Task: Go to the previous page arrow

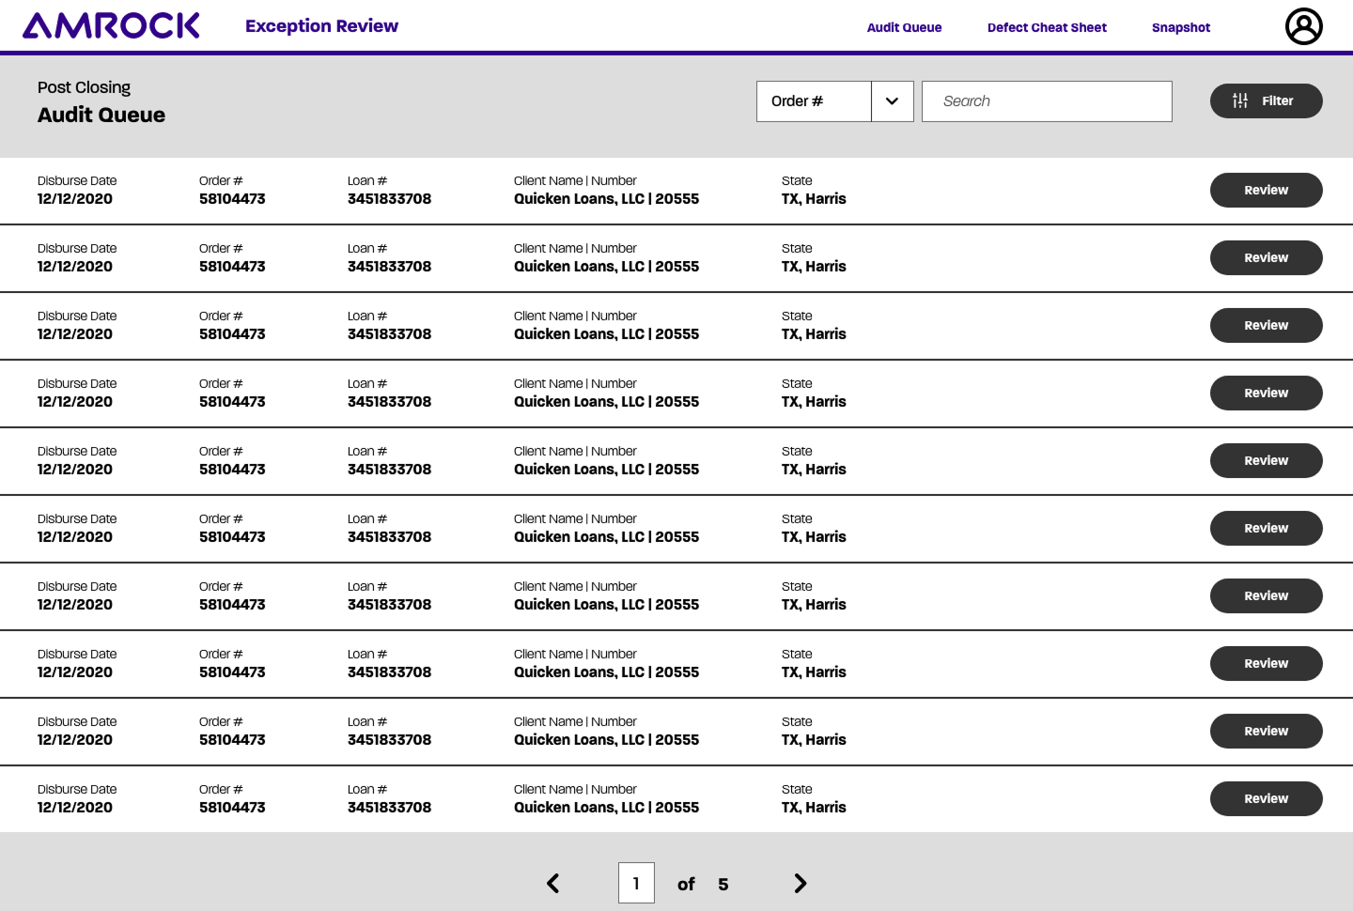Action: click(553, 883)
